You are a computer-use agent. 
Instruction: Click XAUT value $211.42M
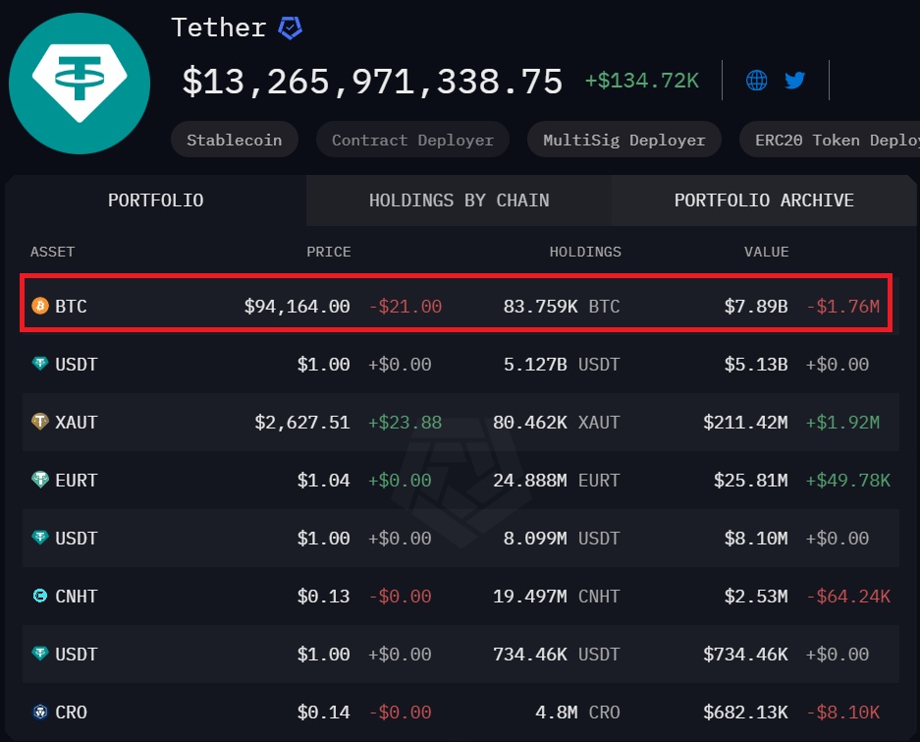pyautogui.click(x=745, y=422)
